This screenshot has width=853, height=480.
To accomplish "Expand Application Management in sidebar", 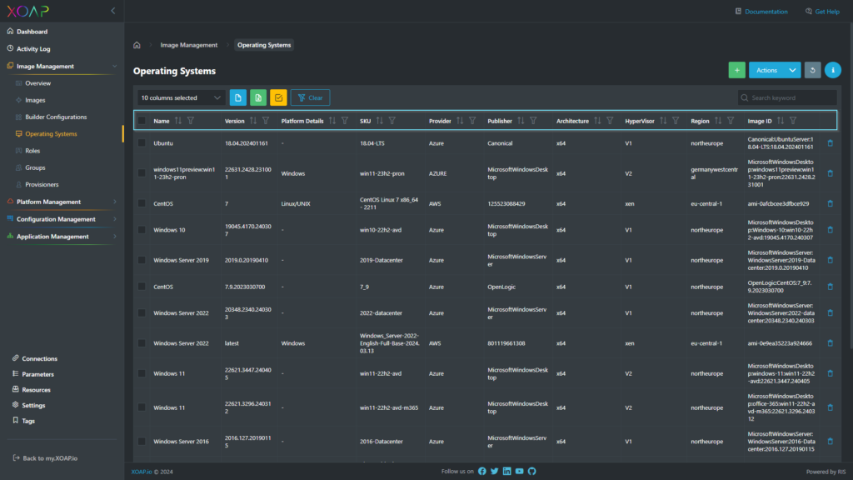I will (x=114, y=237).
